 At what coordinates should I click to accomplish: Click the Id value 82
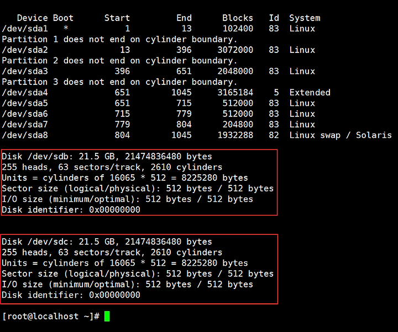274,135
